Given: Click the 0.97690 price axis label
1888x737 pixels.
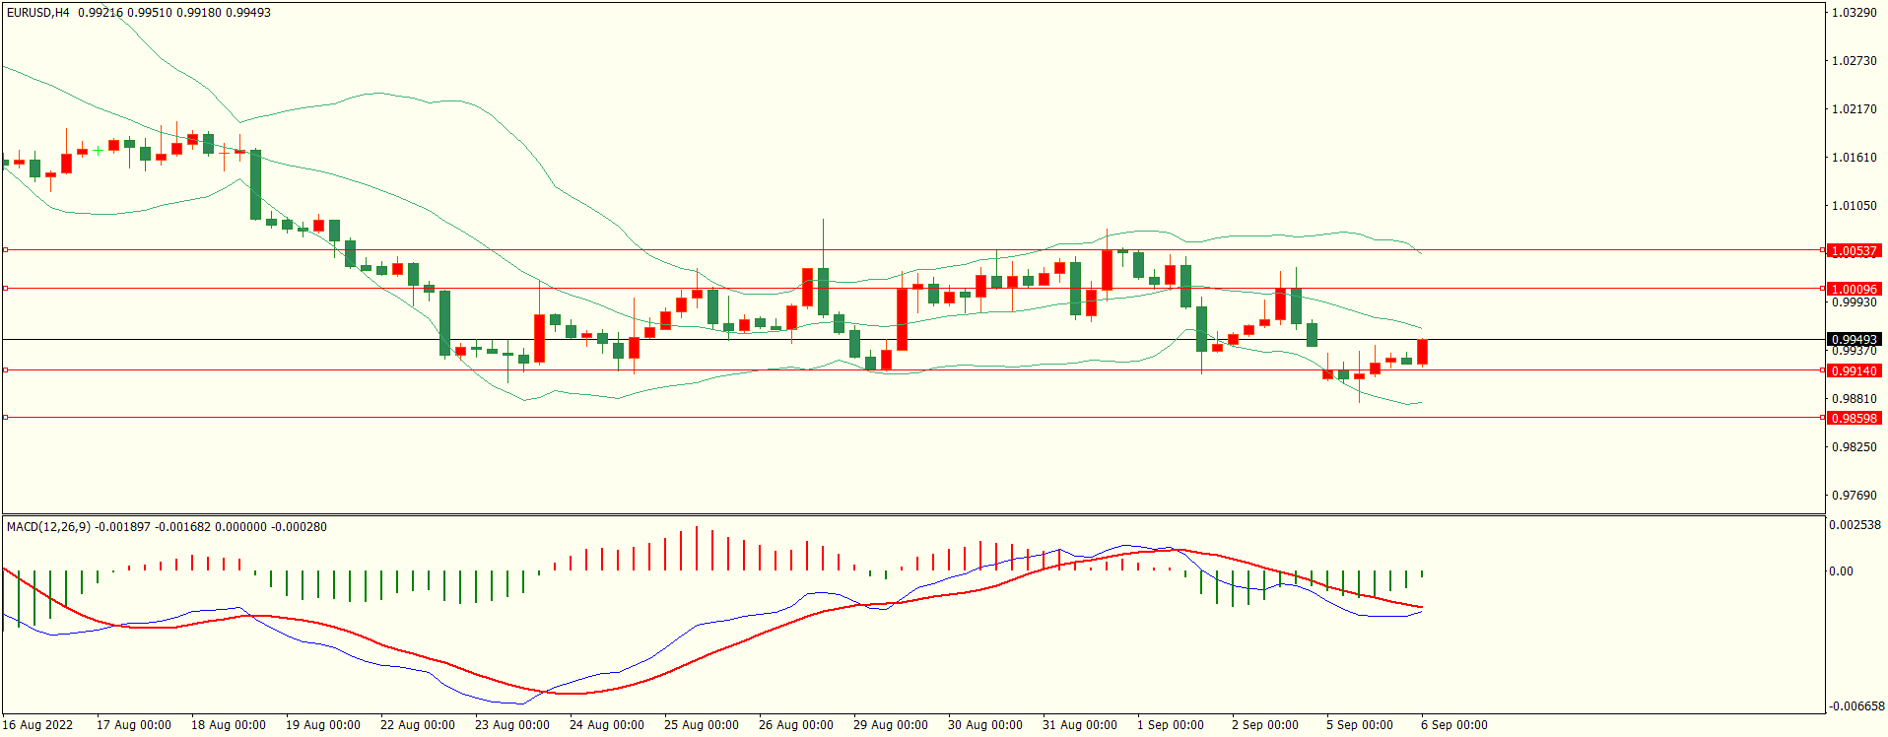Looking at the screenshot, I should (1854, 496).
